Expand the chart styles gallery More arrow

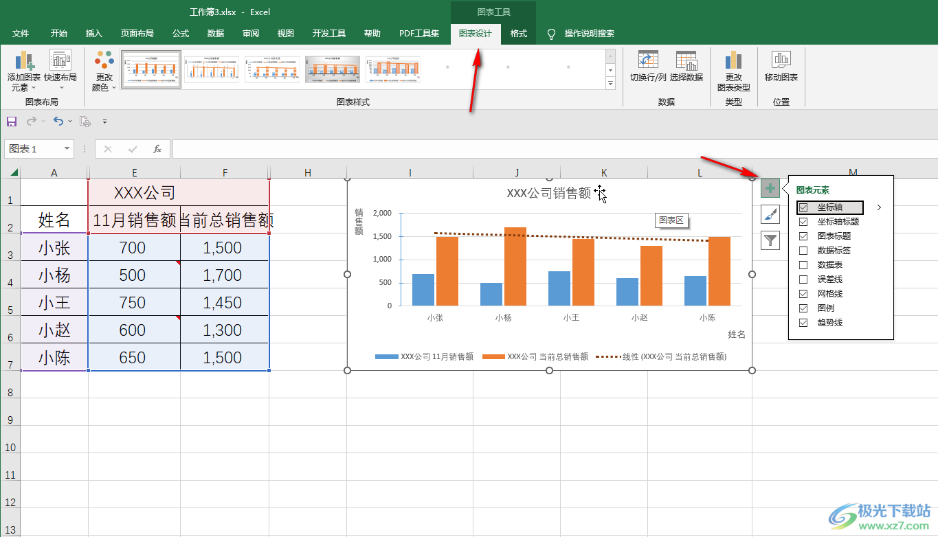click(x=610, y=83)
